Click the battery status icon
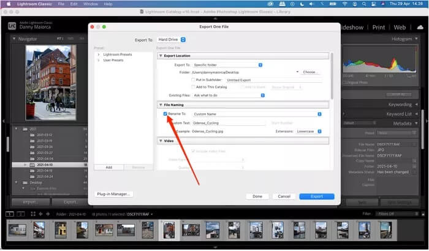Viewport: 429px width, 251px height. click(x=333, y=4)
